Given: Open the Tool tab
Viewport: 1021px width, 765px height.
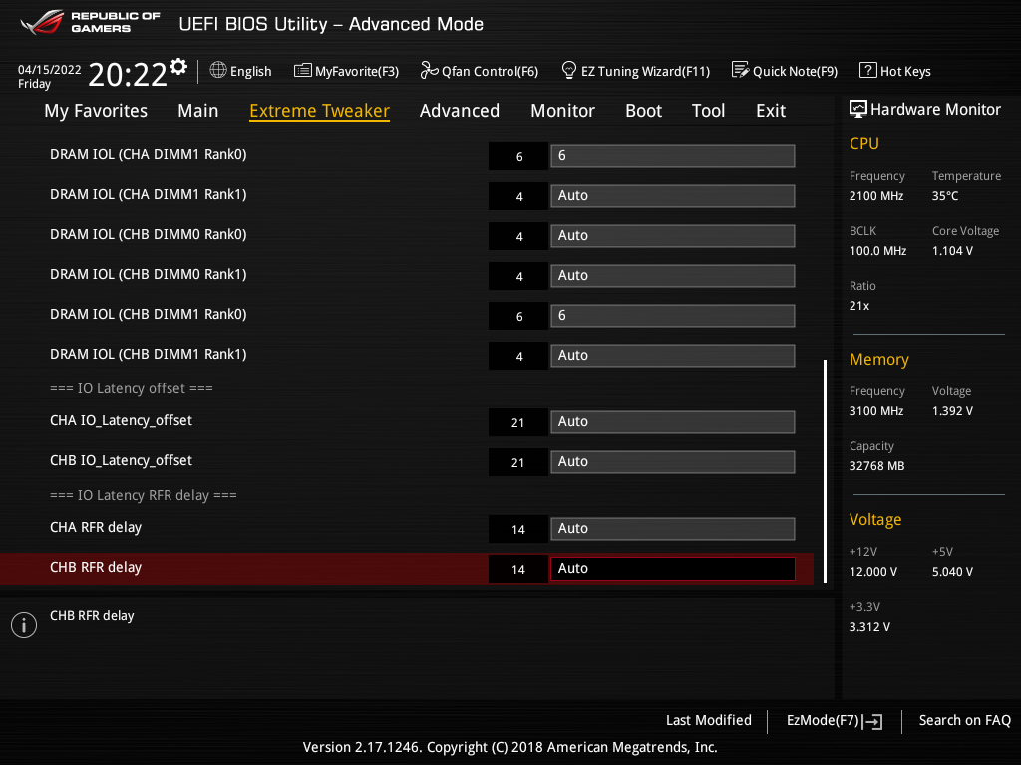Looking at the screenshot, I should click(x=709, y=111).
